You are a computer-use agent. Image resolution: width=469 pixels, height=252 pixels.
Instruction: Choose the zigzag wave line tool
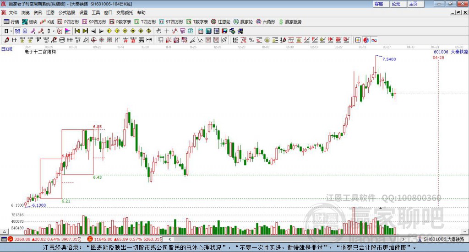click(x=200, y=40)
